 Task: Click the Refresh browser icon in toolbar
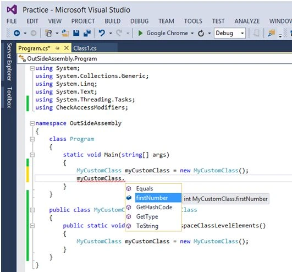click(201, 34)
